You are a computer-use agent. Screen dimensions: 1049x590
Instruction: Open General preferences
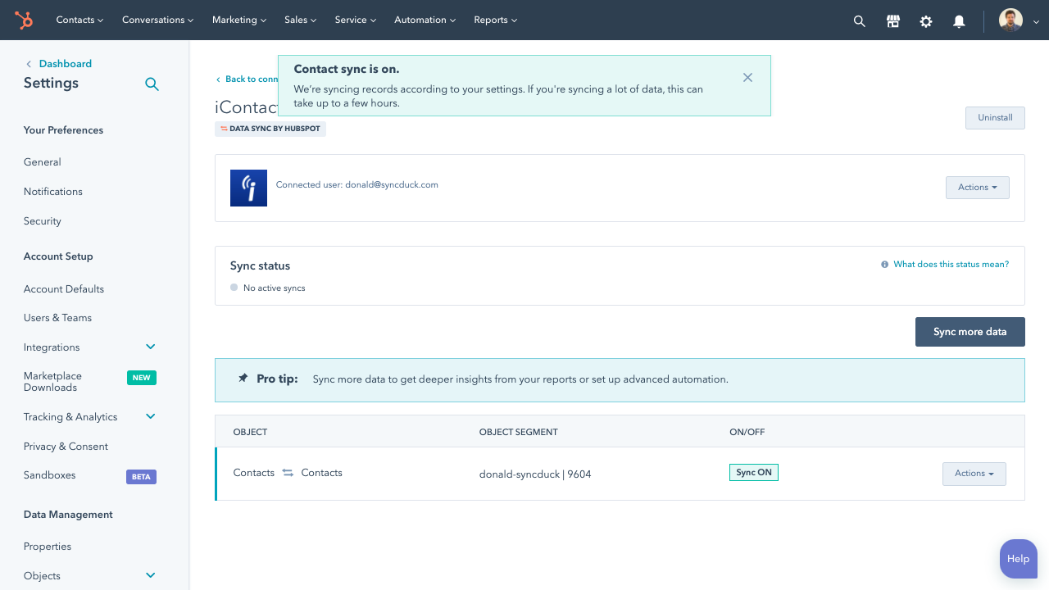tap(43, 162)
